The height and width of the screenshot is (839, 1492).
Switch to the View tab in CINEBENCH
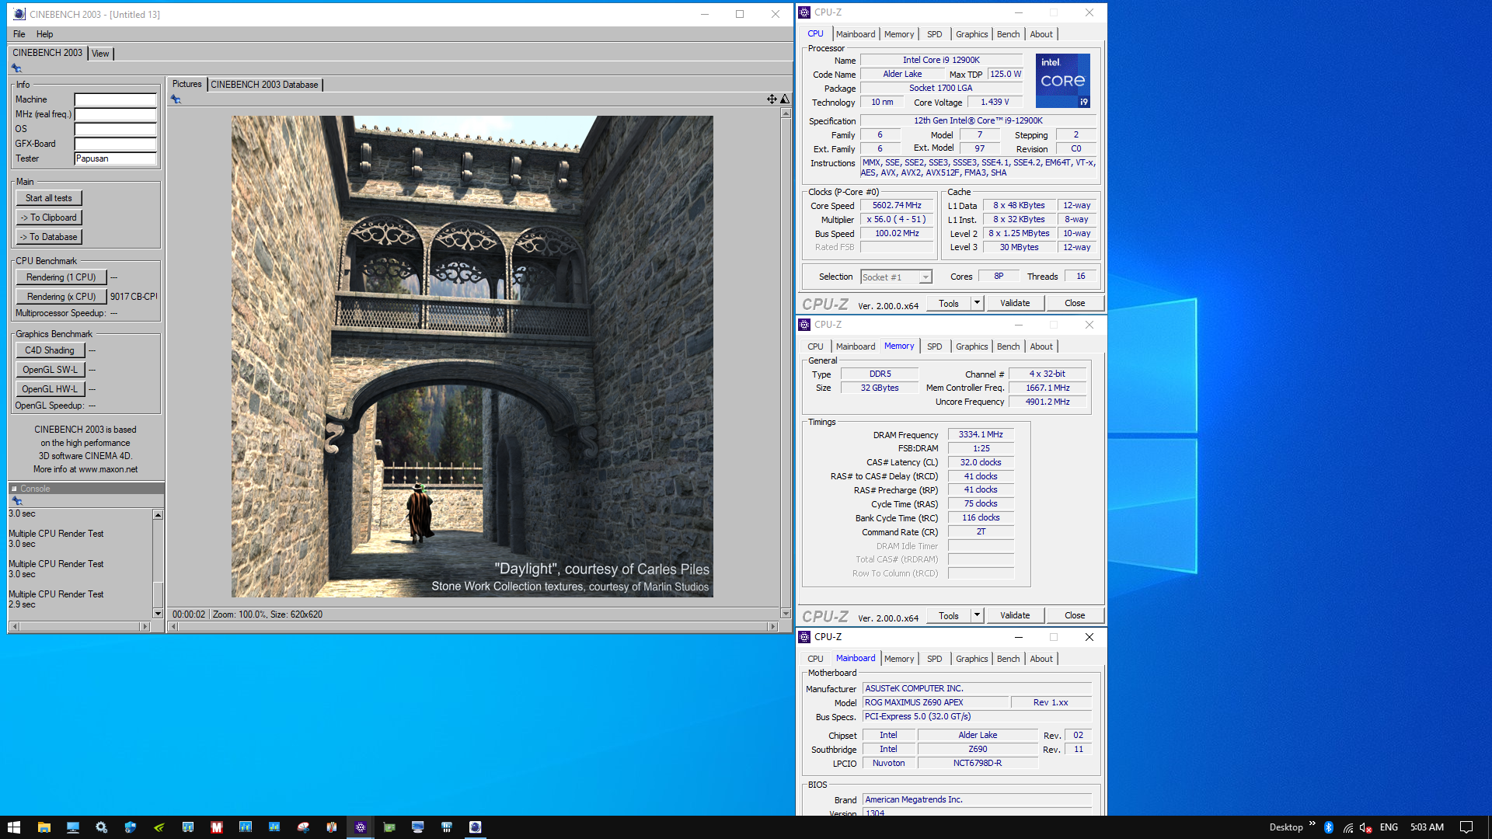(100, 54)
